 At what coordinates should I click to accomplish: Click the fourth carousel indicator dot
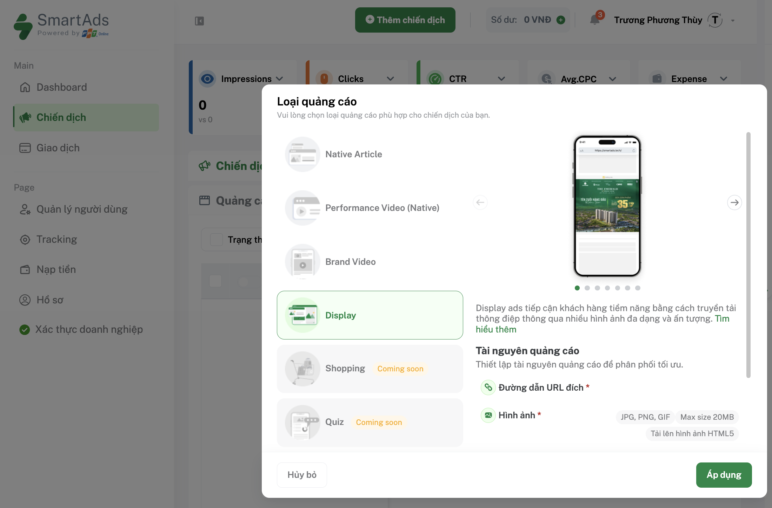[x=607, y=288]
